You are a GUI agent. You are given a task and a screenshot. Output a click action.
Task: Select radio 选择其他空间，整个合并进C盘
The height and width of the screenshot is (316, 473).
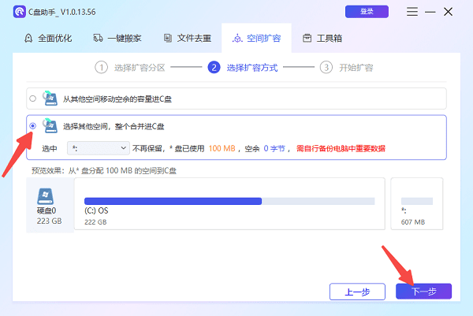[x=33, y=126]
